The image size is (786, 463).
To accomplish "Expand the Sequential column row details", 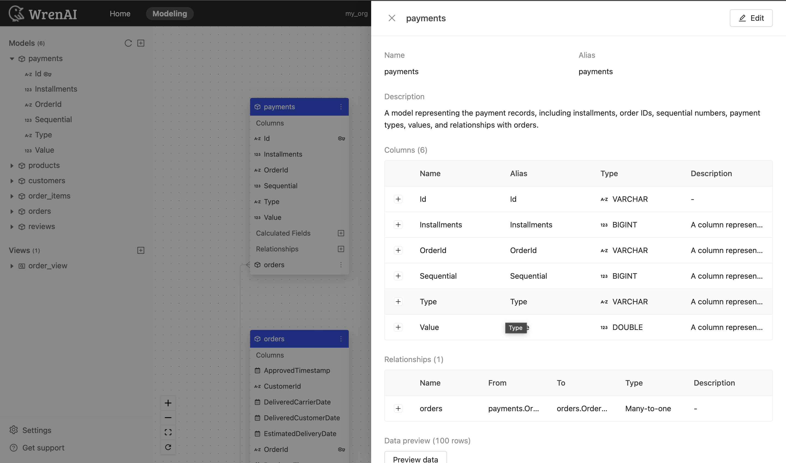I will coord(398,276).
